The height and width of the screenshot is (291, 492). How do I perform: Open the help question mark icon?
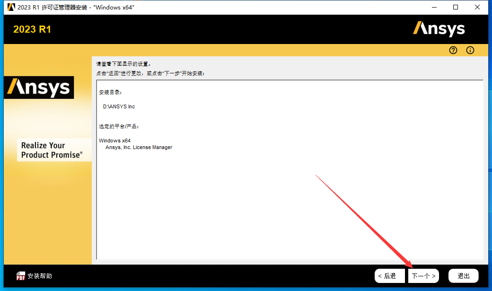click(x=453, y=50)
